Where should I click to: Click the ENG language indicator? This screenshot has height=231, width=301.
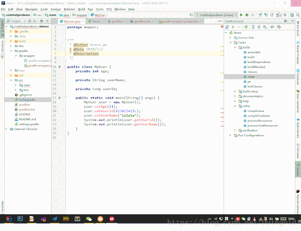(x=291, y=219)
